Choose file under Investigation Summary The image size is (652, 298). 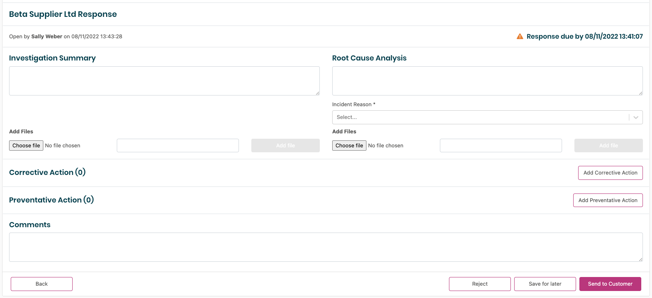point(26,146)
